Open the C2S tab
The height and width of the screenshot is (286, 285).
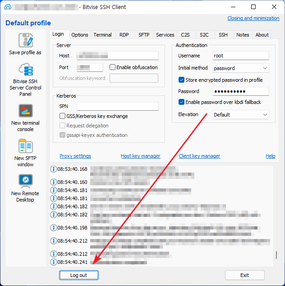click(x=185, y=35)
